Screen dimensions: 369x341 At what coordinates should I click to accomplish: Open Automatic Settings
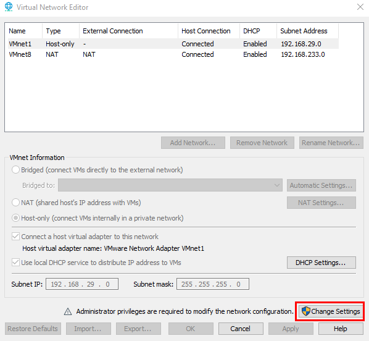coord(321,185)
